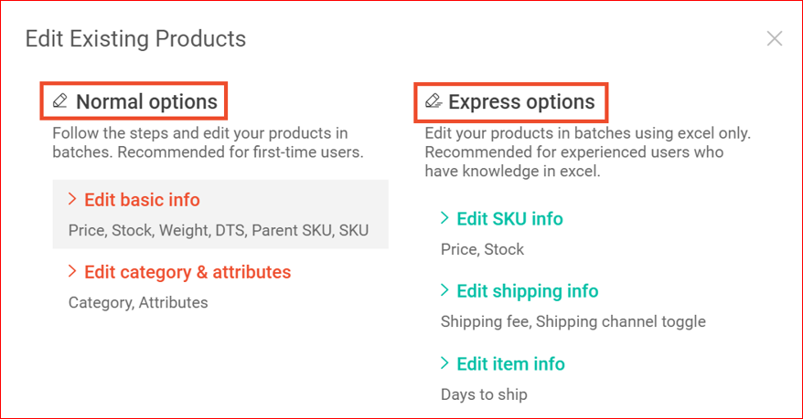
Task: Open the Edit basic info link
Action: tap(142, 199)
